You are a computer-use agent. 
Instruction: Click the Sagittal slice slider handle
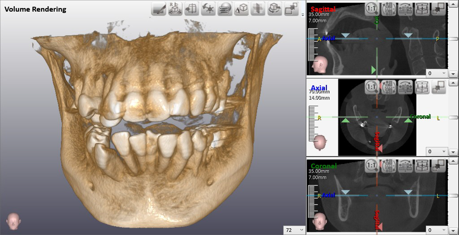coord(453,38)
